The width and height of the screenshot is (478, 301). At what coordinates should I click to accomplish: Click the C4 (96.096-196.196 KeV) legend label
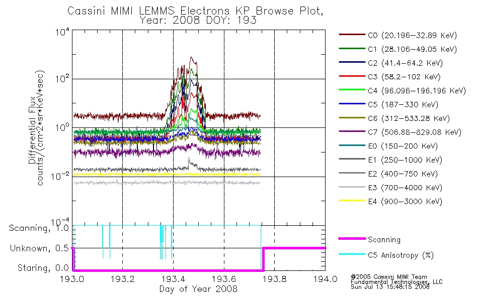[x=417, y=91]
